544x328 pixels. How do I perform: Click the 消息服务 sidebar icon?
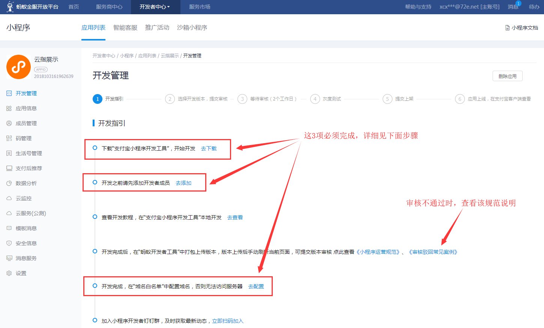point(9,258)
